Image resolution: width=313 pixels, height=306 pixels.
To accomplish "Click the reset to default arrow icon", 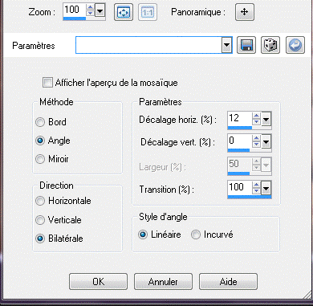I will (295, 45).
